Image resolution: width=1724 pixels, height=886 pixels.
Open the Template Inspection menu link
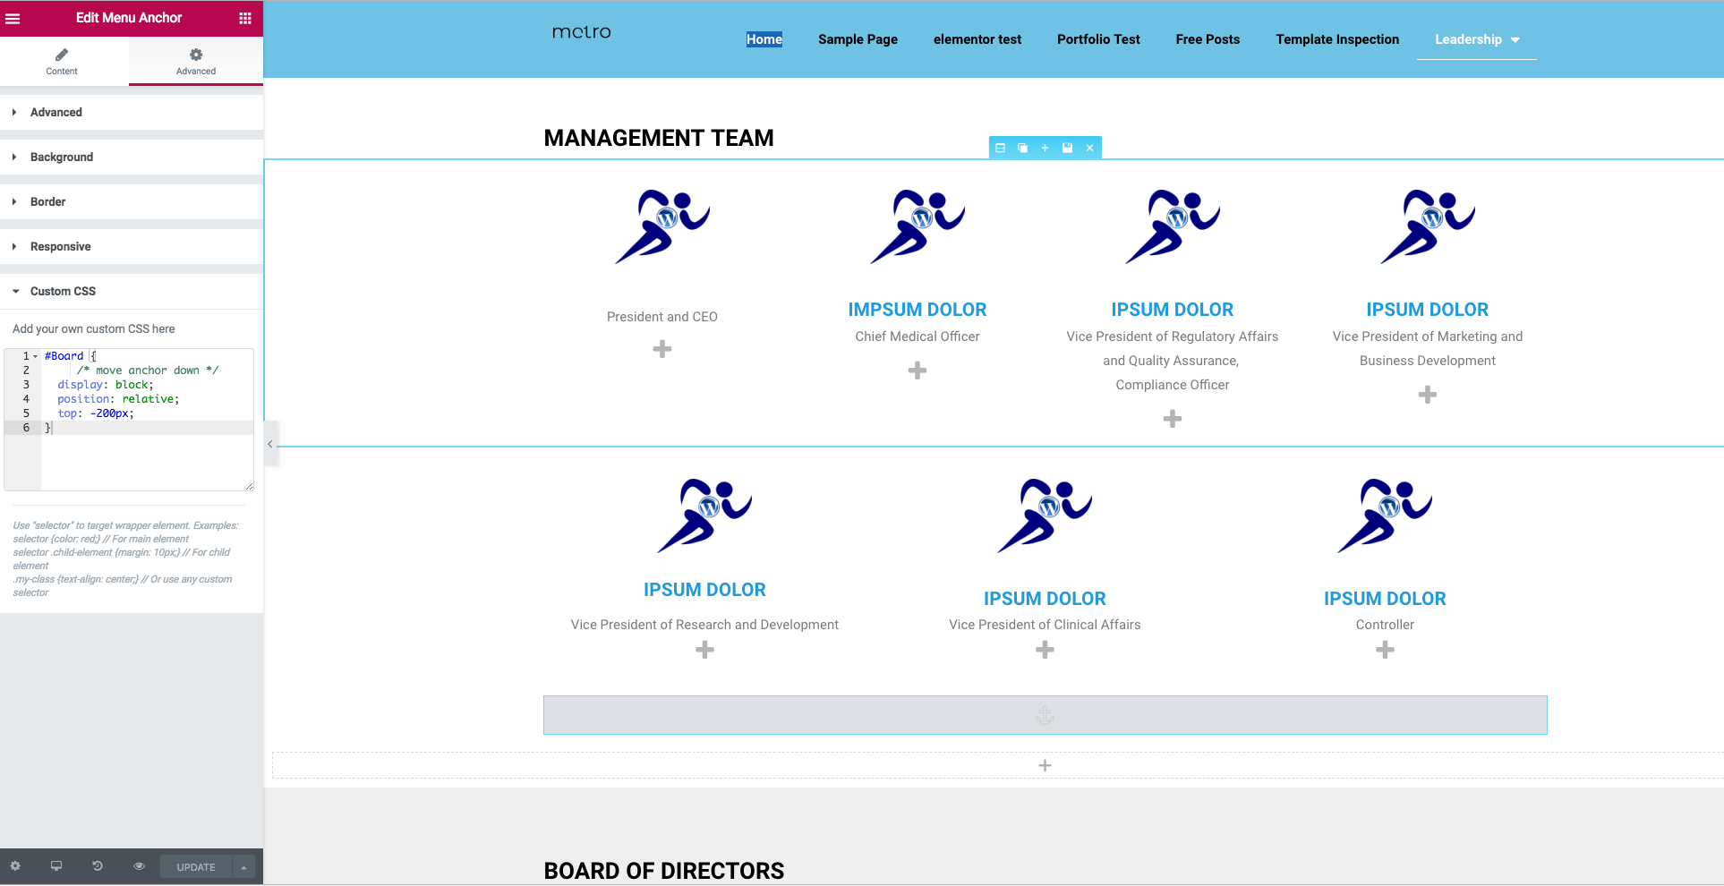pyautogui.click(x=1337, y=39)
